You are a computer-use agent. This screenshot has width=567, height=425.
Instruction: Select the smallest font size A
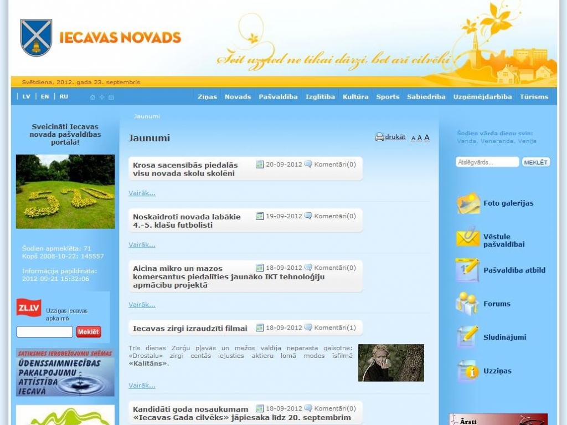click(x=413, y=139)
